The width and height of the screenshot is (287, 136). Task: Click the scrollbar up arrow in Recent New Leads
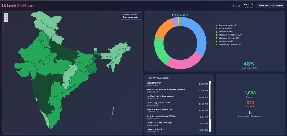(210, 82)
